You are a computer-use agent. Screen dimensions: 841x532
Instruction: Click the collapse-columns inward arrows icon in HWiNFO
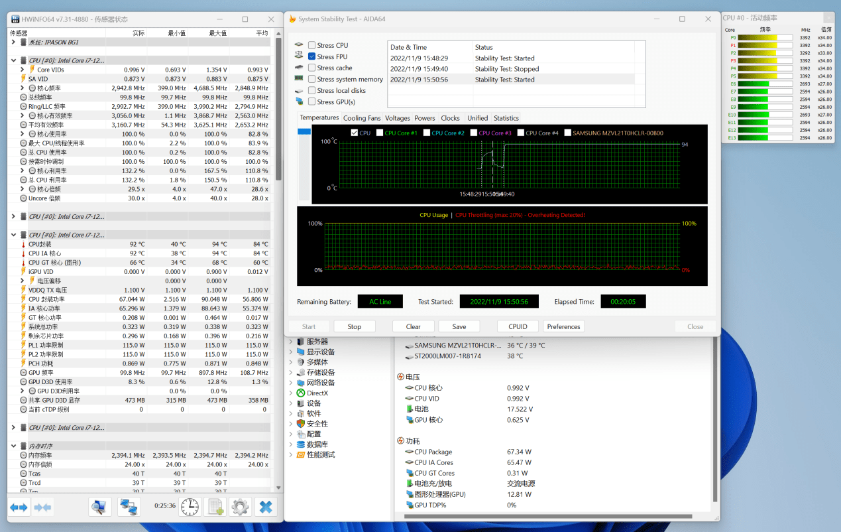(x=43, y=507)
